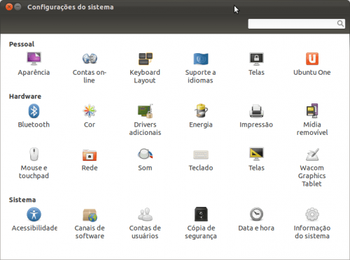Open Contas on-line globe icon
The image size is (350, 260).
(x=90, y=59)
